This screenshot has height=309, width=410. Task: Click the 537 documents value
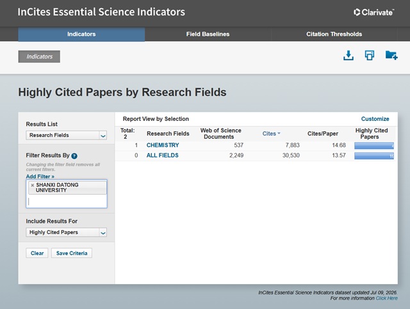(238, 145)
